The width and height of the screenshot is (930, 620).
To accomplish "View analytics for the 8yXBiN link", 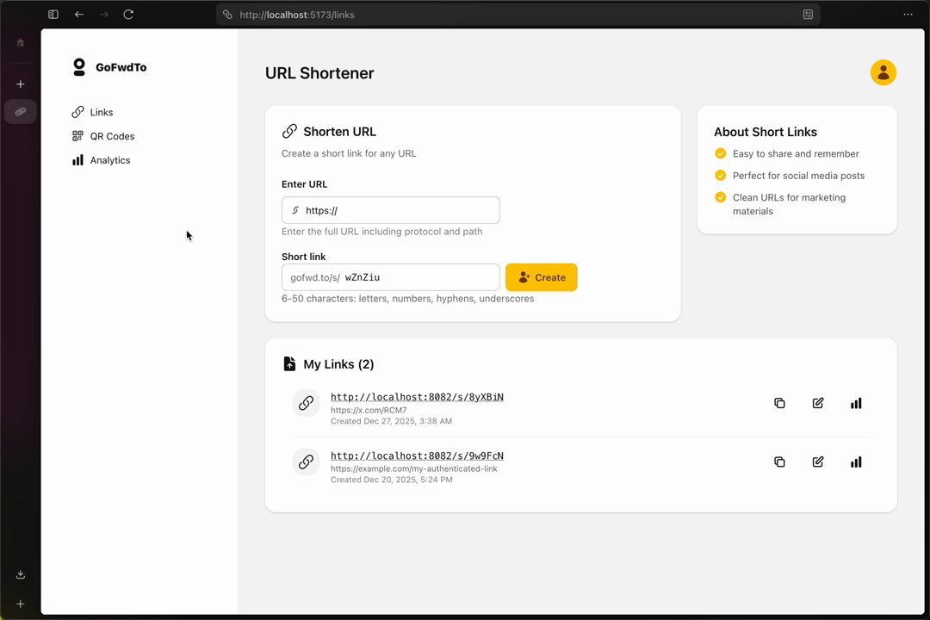I will 855,403.
